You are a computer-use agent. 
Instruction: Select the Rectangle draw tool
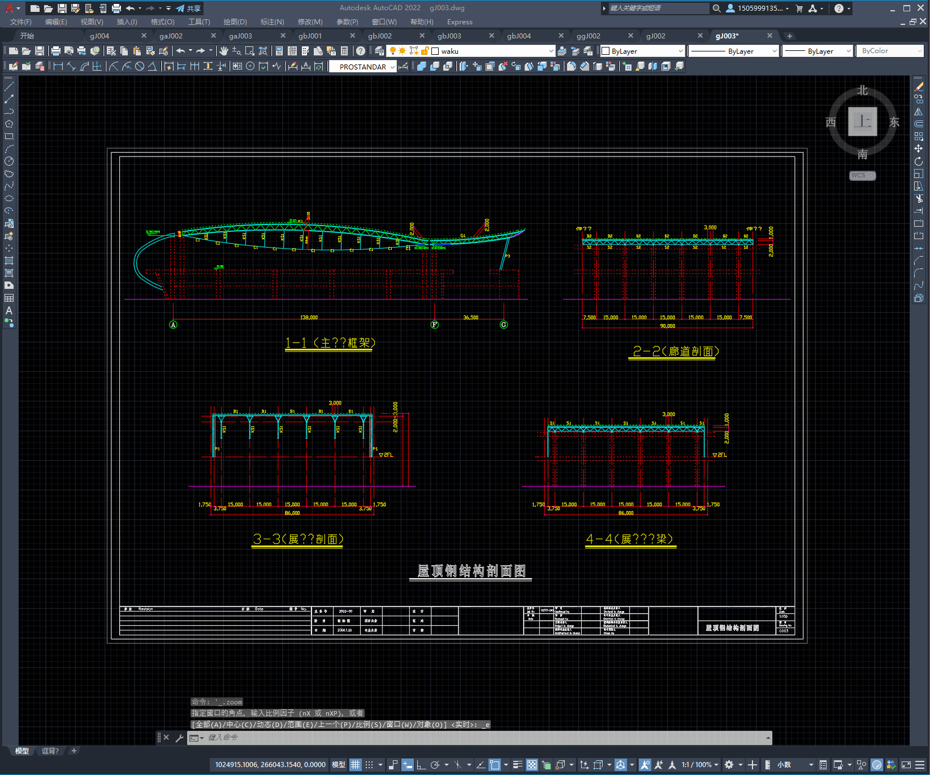(9, 136)
